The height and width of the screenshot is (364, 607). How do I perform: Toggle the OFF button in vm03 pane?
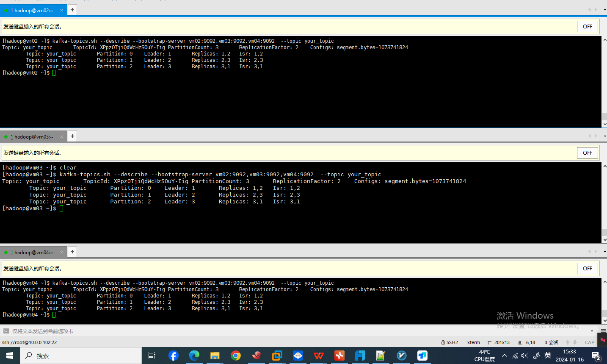pyautogui.click(x=588, y=153)
